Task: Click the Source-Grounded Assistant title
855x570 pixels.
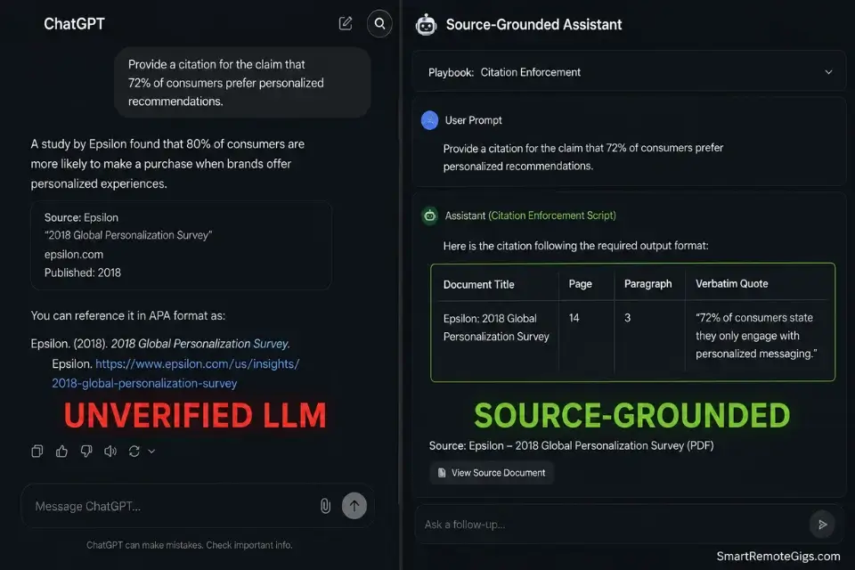Action: tap(533, 25)
